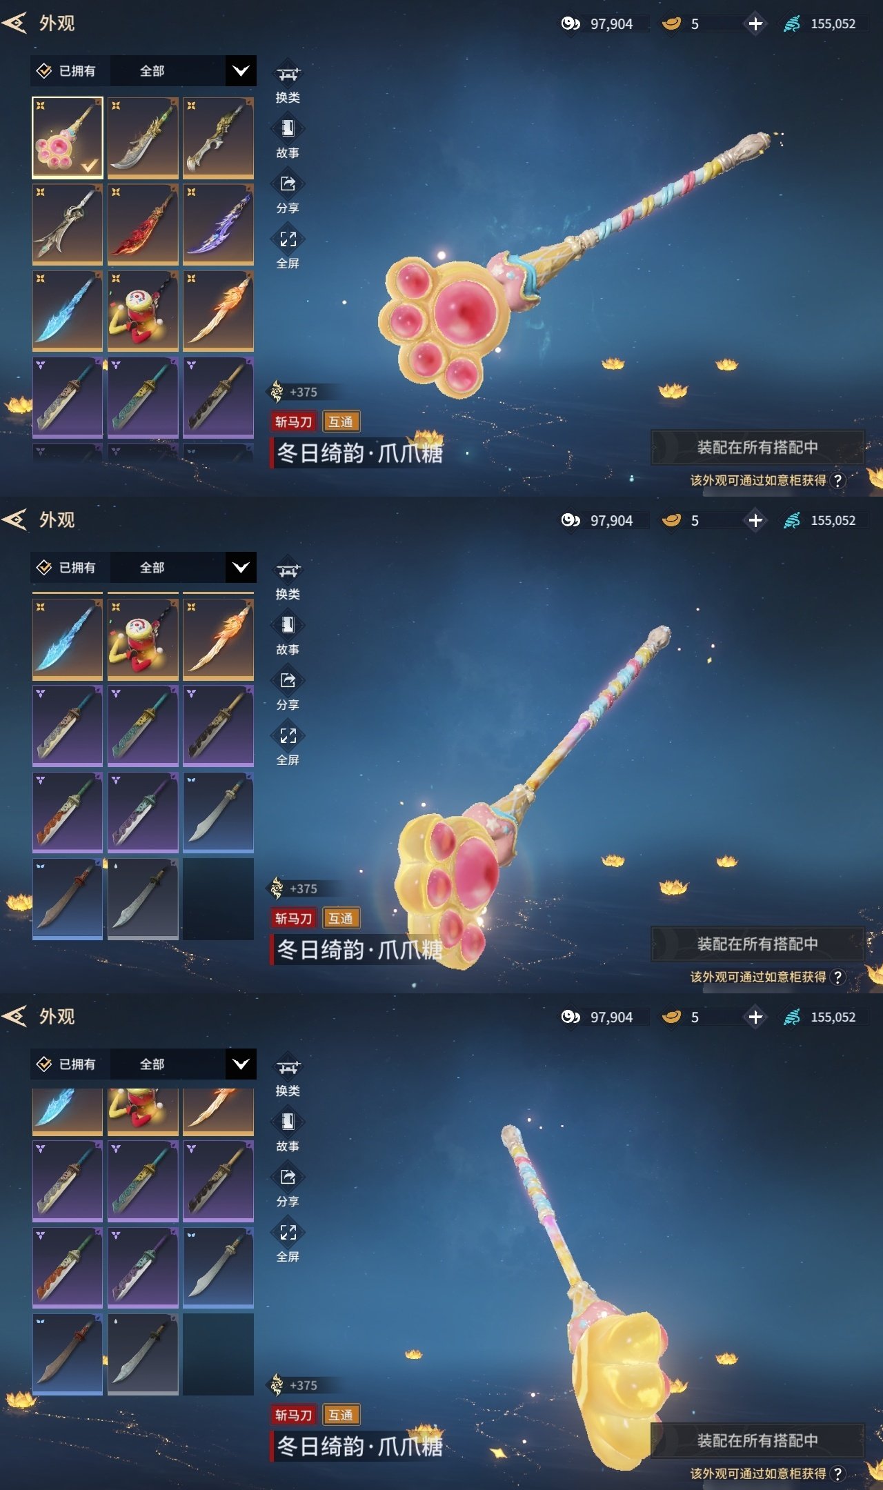Screen dimensions: 883x1490
Task: Expand the 全部 dropdown arrow in bottom screen
Action: pyautogui.click(x=241, y=1064)
